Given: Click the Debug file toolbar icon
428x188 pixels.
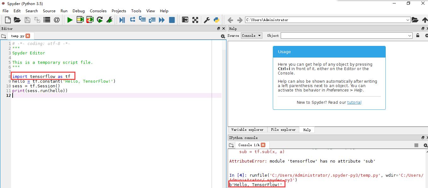Looking at the screenshot, I should tap(122, 20).
